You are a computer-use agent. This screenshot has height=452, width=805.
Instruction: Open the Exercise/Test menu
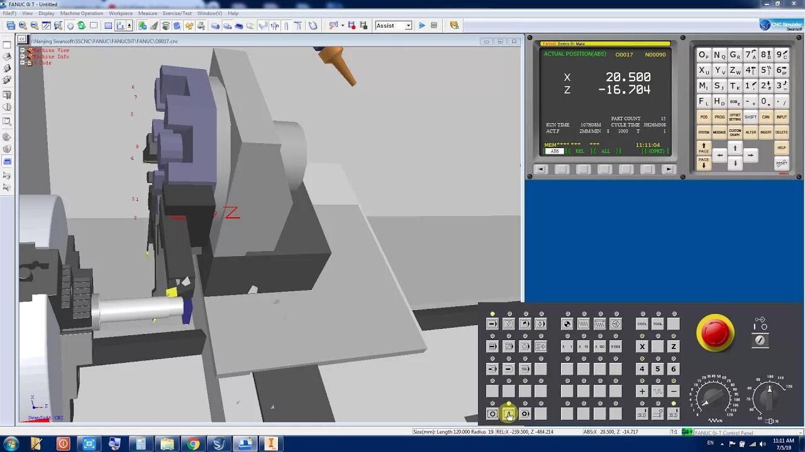click(177, 13)
